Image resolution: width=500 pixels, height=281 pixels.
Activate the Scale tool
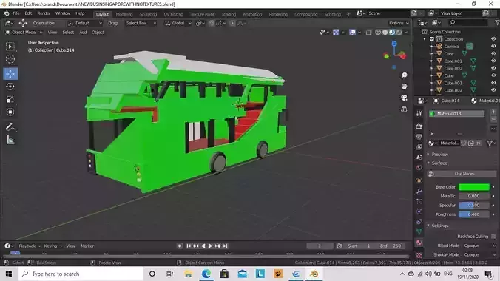coord(10,99)
